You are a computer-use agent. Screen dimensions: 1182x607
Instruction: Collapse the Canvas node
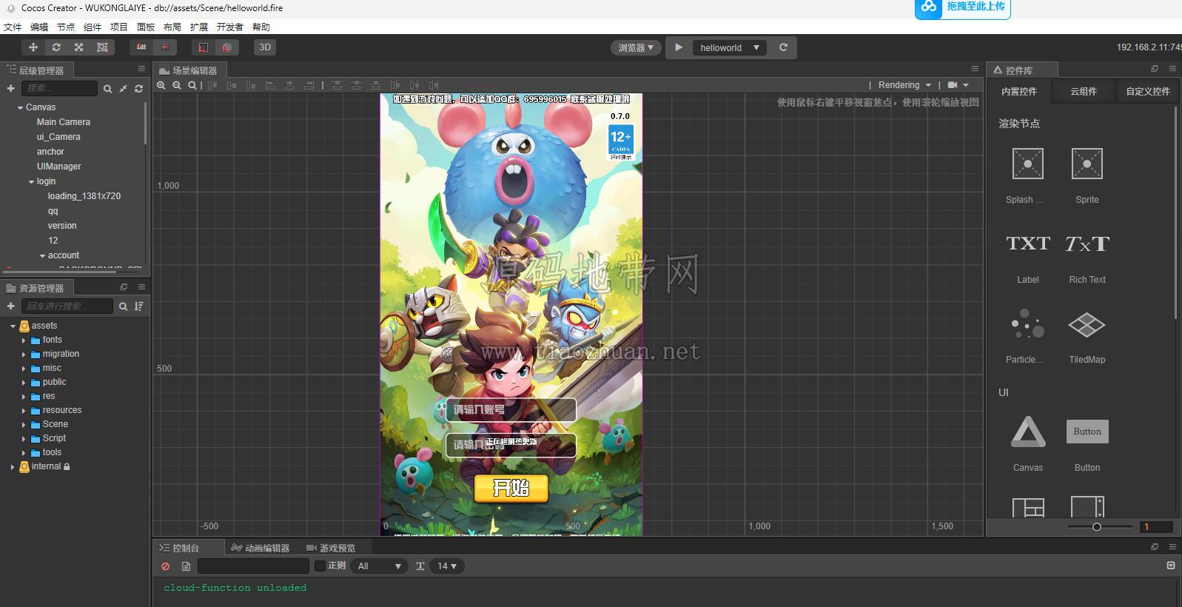(21, 108)
